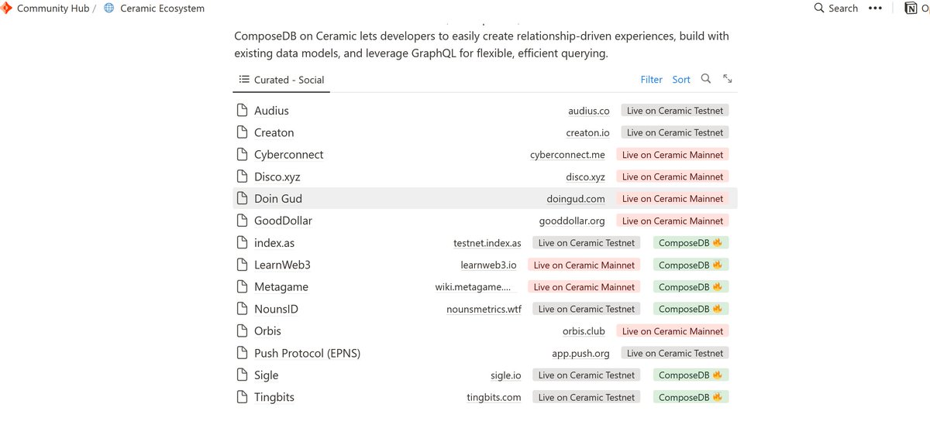930x421 pixels.
Task: Open the Creaton page row
Action: [x=485, y=132]
